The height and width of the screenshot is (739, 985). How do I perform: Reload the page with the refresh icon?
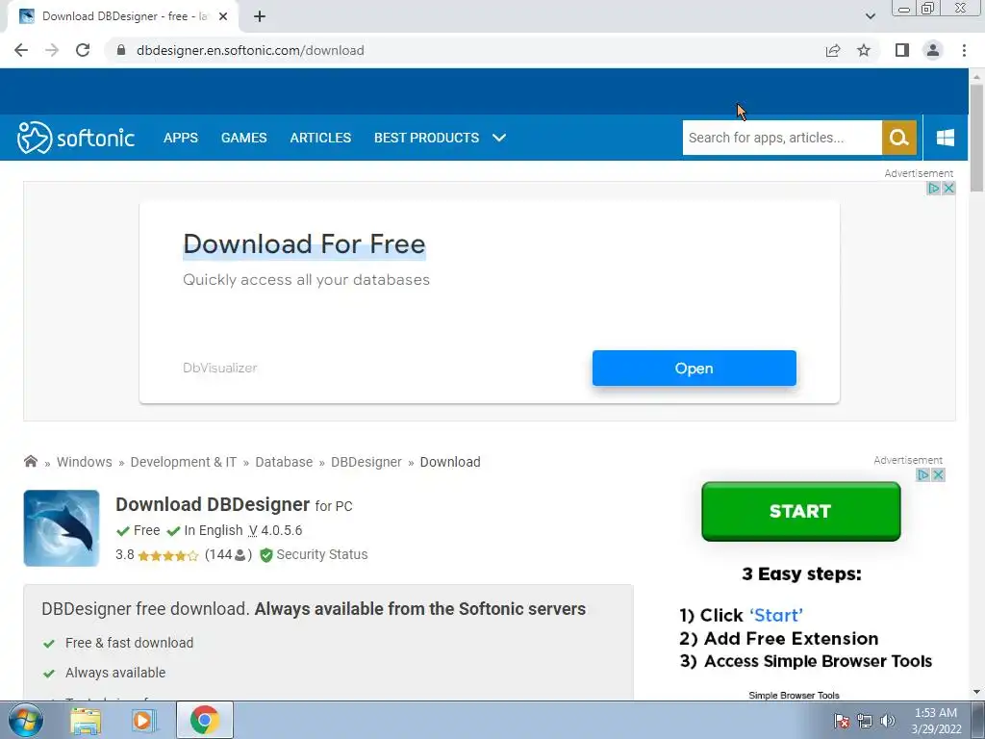(x=83, y=50)
